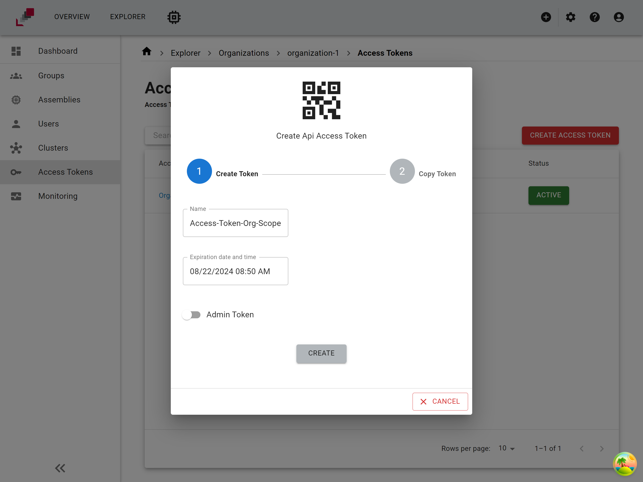Click the palm tree avatar in the corner
Screen dimensions: 643x482
click(625, 464)
